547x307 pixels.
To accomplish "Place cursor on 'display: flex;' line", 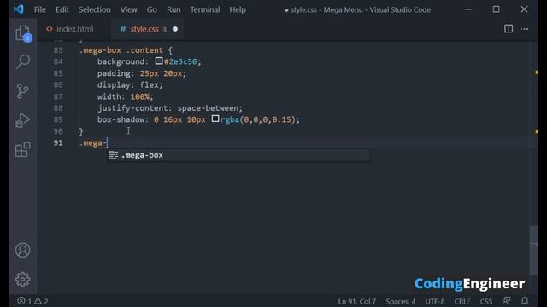I will click(130, 85).
